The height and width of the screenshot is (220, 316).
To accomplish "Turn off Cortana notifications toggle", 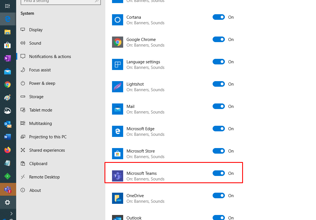I will [219, 17].
